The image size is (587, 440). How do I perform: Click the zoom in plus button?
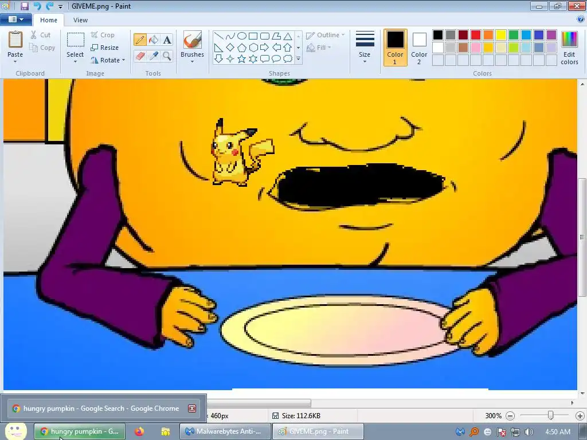[x=580, y=416]
